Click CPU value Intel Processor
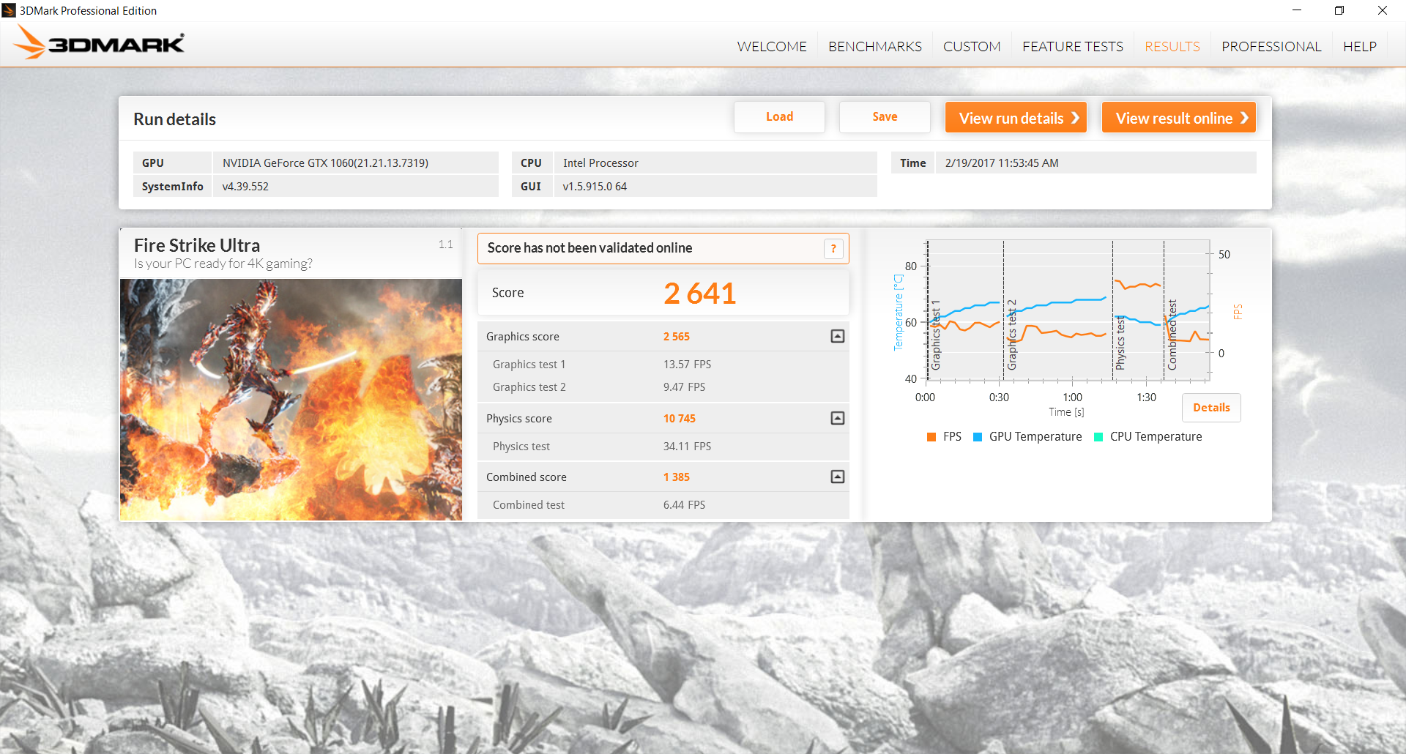Screen dimensions: 1406x754 click(x=600, y=163)
